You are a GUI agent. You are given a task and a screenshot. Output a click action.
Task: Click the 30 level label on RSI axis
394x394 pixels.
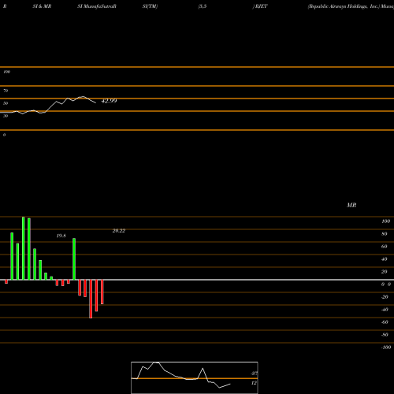click(x=6, y=116)
